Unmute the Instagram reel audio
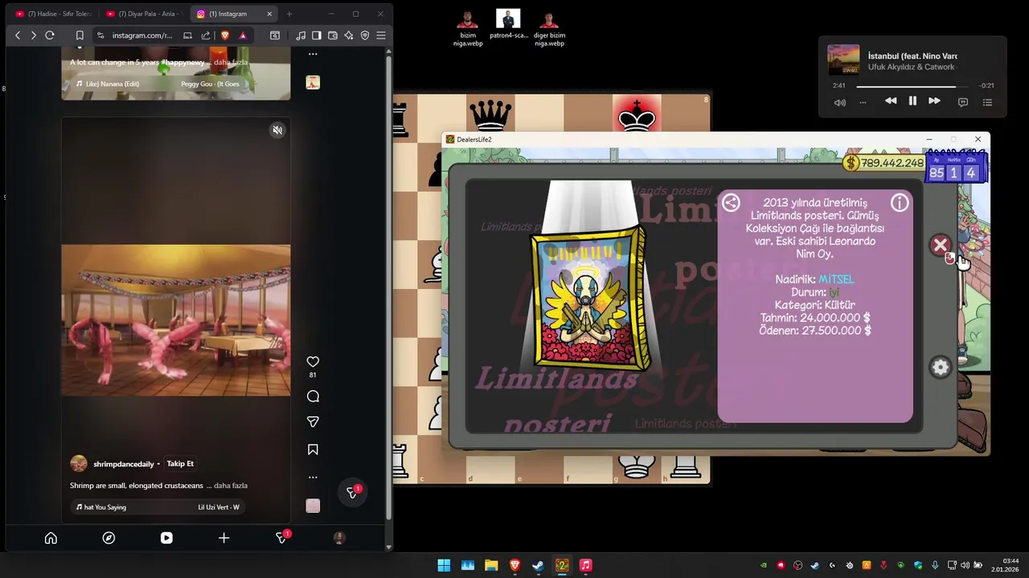Screen dimensions: 1029x578 [x=277, y=130]
